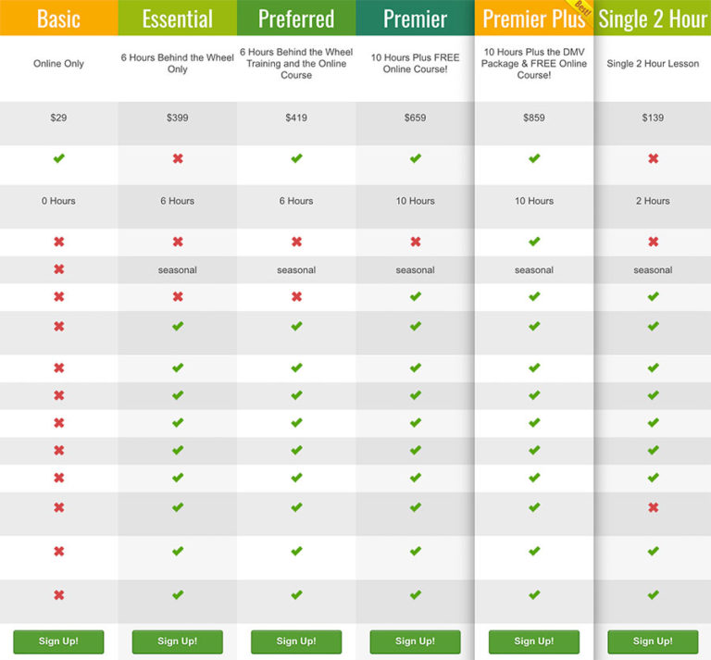Click the orange Best! ribbon on Premier Plus
711x660 pixels.
click(581, 10)
